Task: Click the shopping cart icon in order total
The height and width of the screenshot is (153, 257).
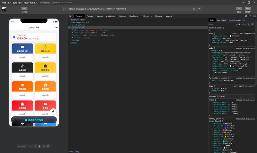Action: [x=14, y=37]
